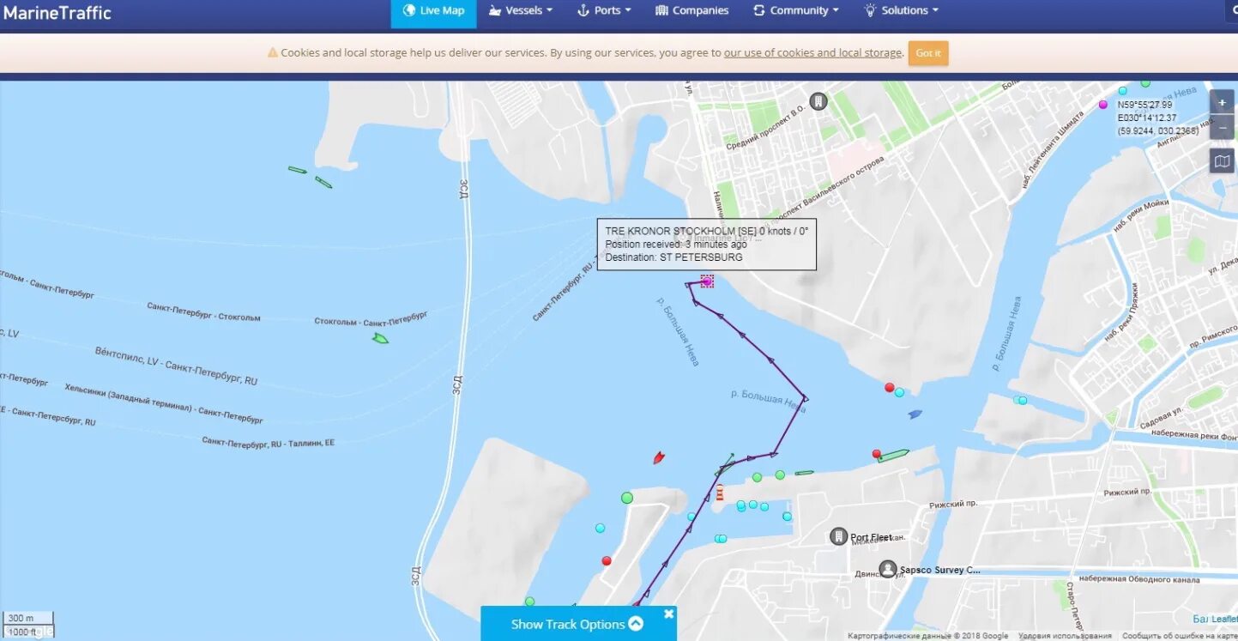Close the Show Track Options bar
This screenshot has height=641, width=1238.
tap(668, 614)
